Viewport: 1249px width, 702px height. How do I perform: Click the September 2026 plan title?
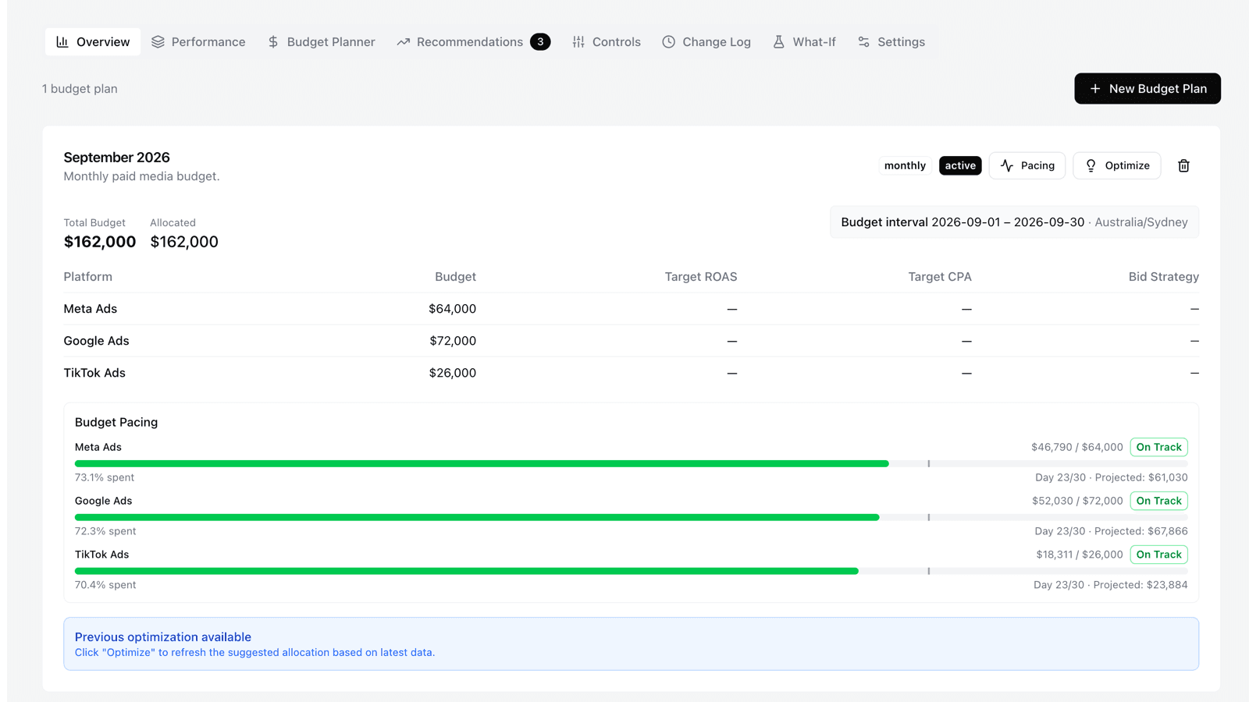point(116,158)
